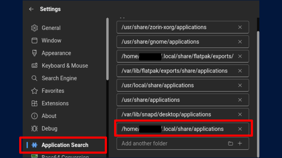Select the Window settings item
This screenshot has width=282, height=158.
pos(51,41)
